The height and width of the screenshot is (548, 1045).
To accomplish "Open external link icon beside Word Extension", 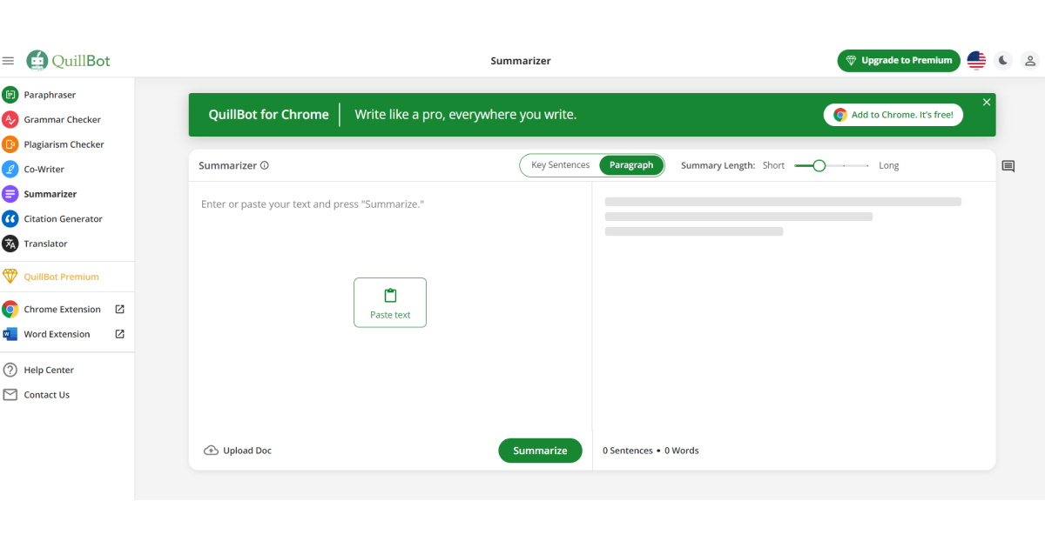I will 120,334.
